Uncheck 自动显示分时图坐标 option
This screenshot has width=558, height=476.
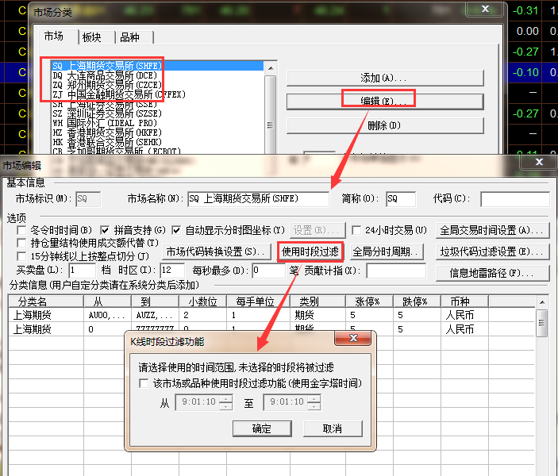click(176, 230)
